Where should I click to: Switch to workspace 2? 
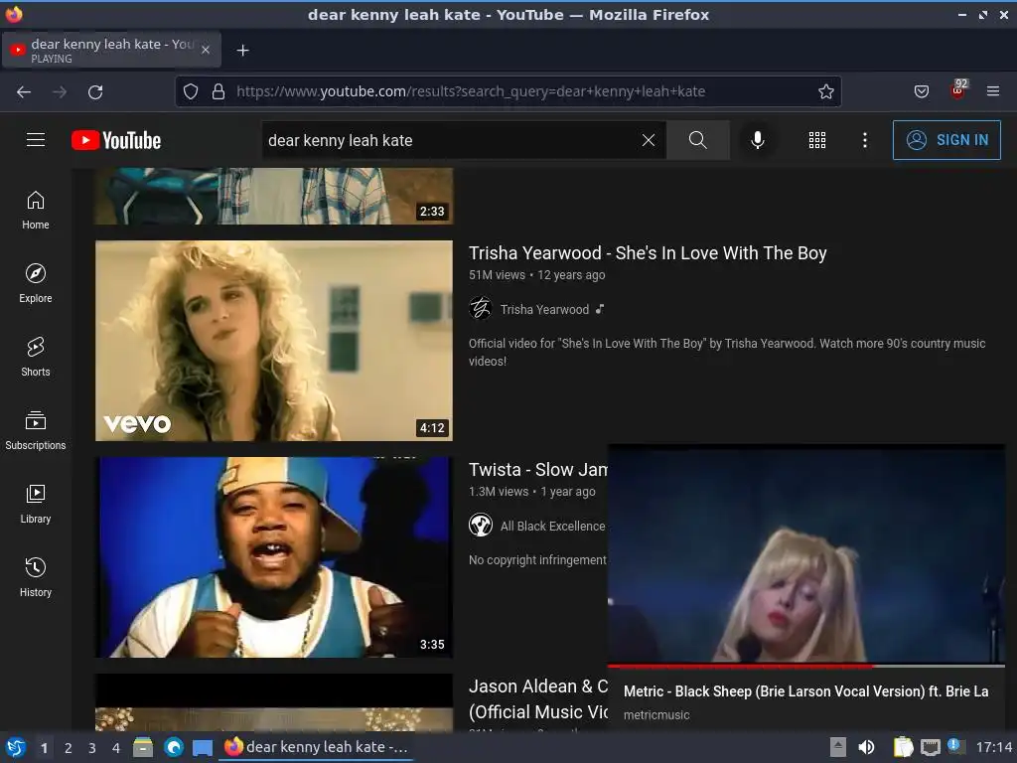click(x=69, y=748)
